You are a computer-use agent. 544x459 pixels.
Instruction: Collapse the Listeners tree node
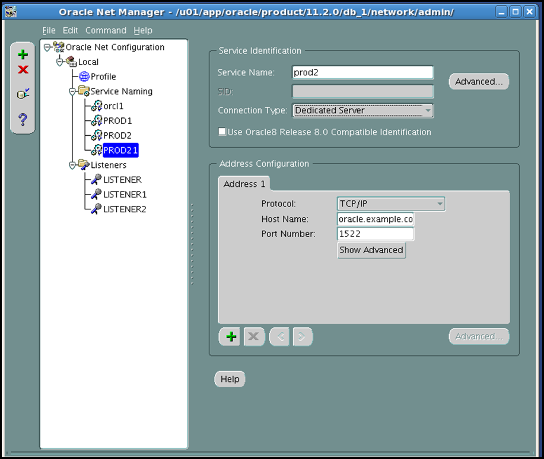point(72,165)
